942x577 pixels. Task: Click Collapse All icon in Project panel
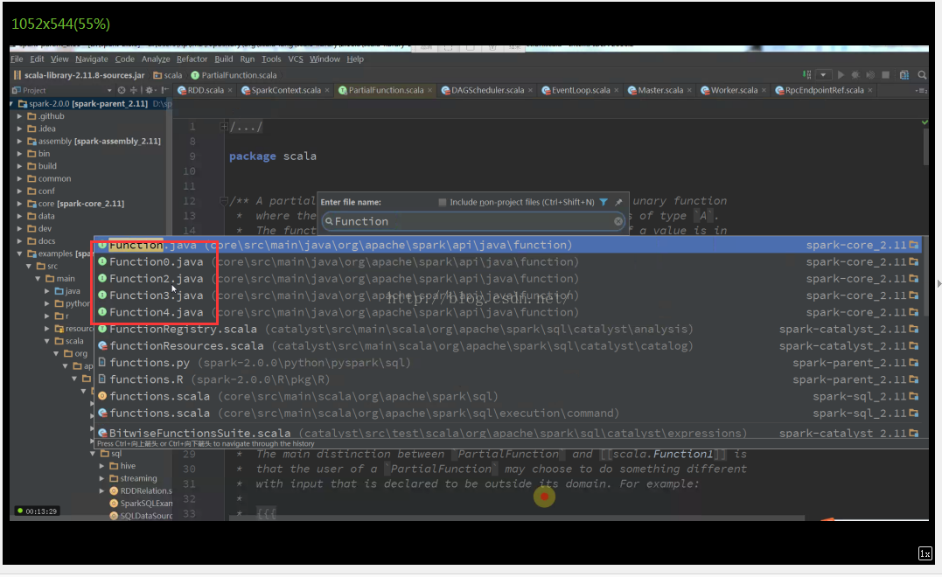[x=133, y=90]
